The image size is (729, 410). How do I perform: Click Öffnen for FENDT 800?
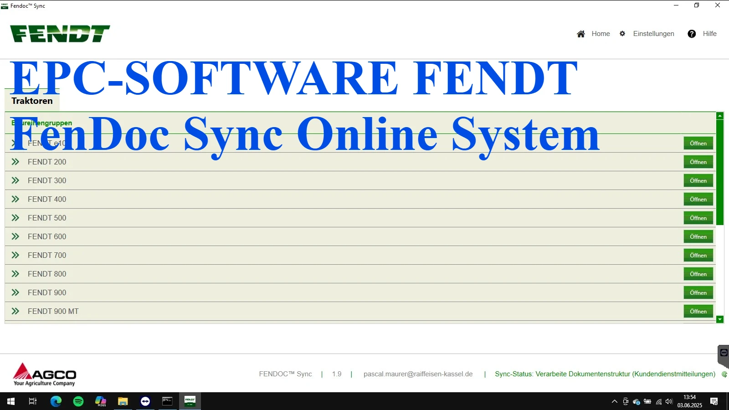(698, 274)
